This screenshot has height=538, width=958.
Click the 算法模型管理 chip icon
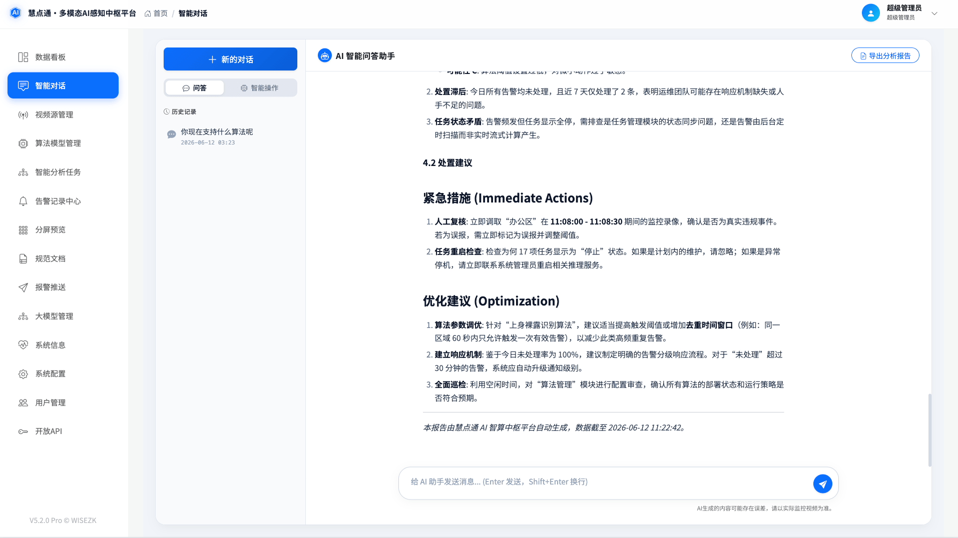23,143
